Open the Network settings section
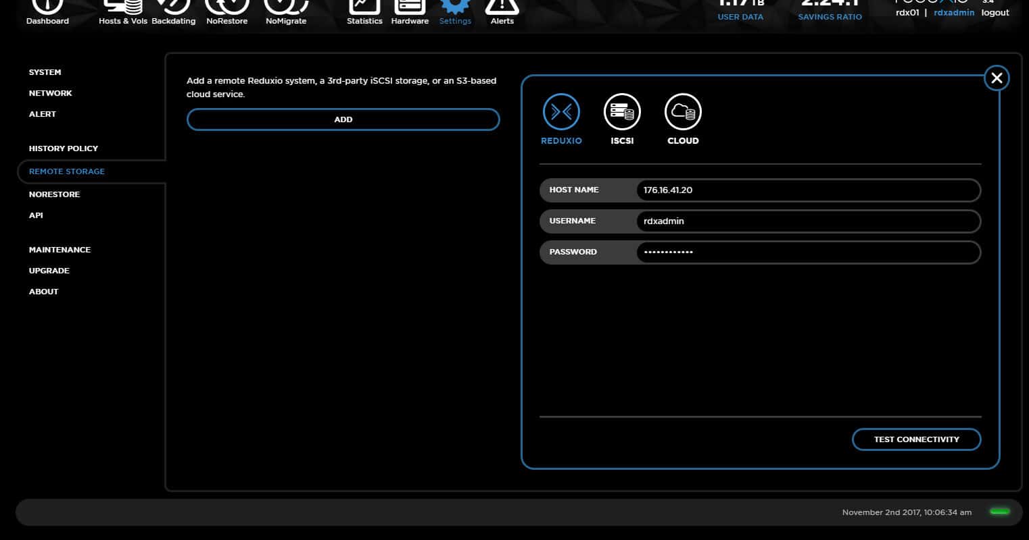This screenshot has width=1029, height=540. point(50,93)
